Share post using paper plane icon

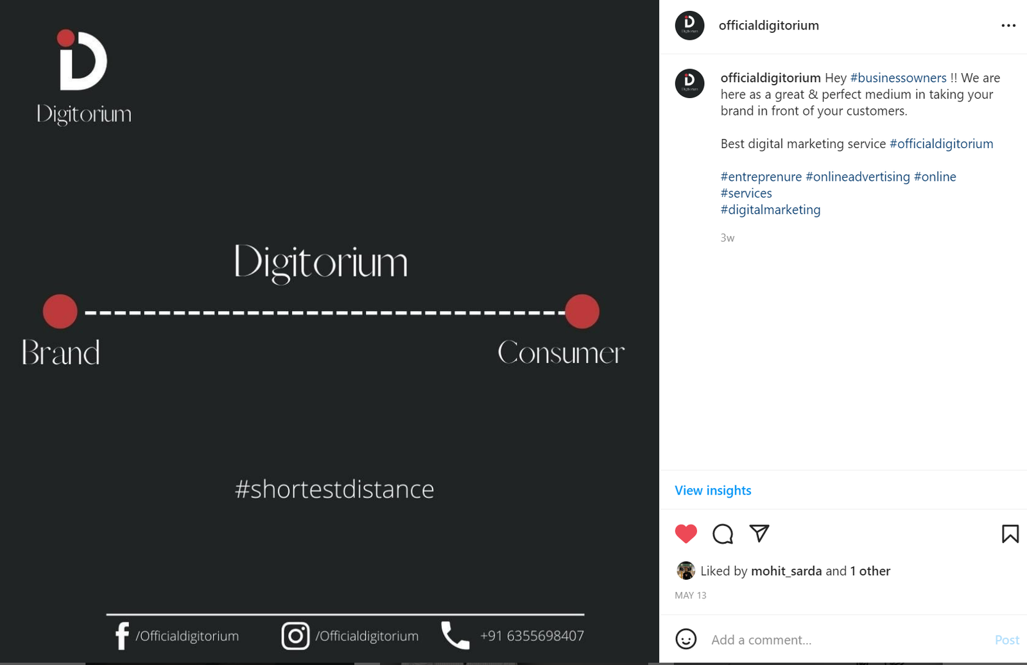click(759, 534)
